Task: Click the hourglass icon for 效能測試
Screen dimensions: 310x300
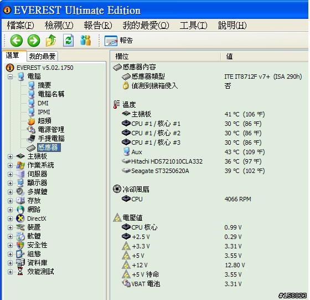Action: 20,272
